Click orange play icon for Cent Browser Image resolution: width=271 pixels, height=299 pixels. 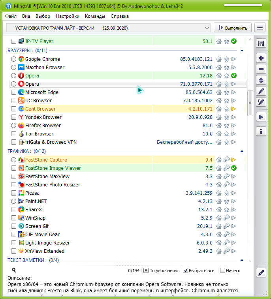click(x=233, y=109)
